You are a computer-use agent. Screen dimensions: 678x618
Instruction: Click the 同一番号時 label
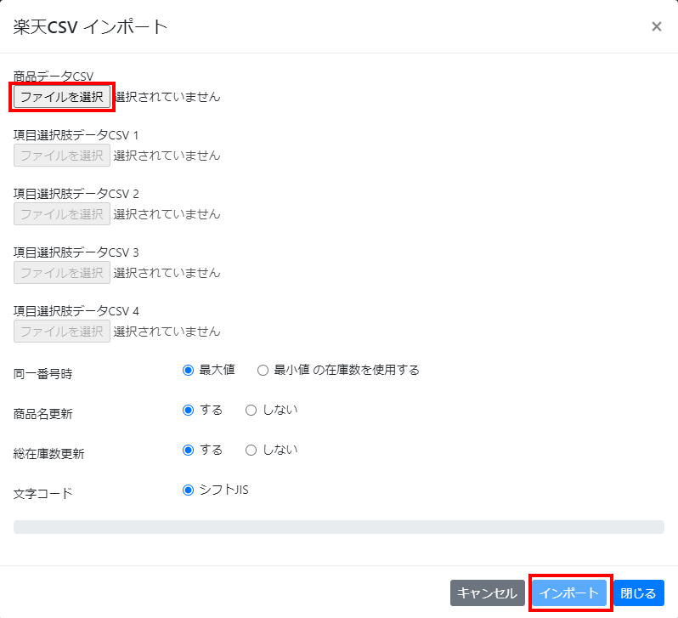(x=42, y=374)
